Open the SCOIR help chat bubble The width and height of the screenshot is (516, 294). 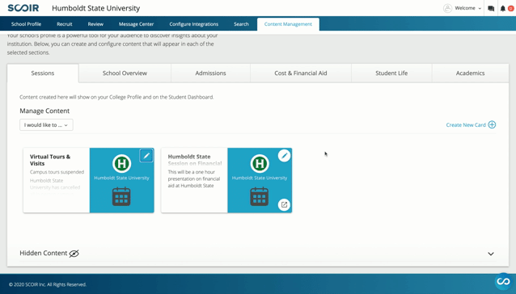(x=503, y=281)
